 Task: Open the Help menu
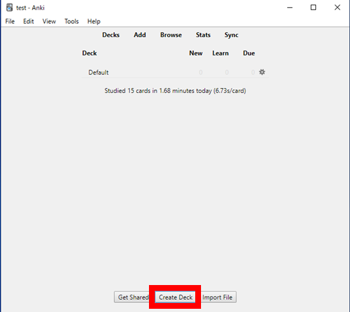pyautogui.click(x=94, y=21)
